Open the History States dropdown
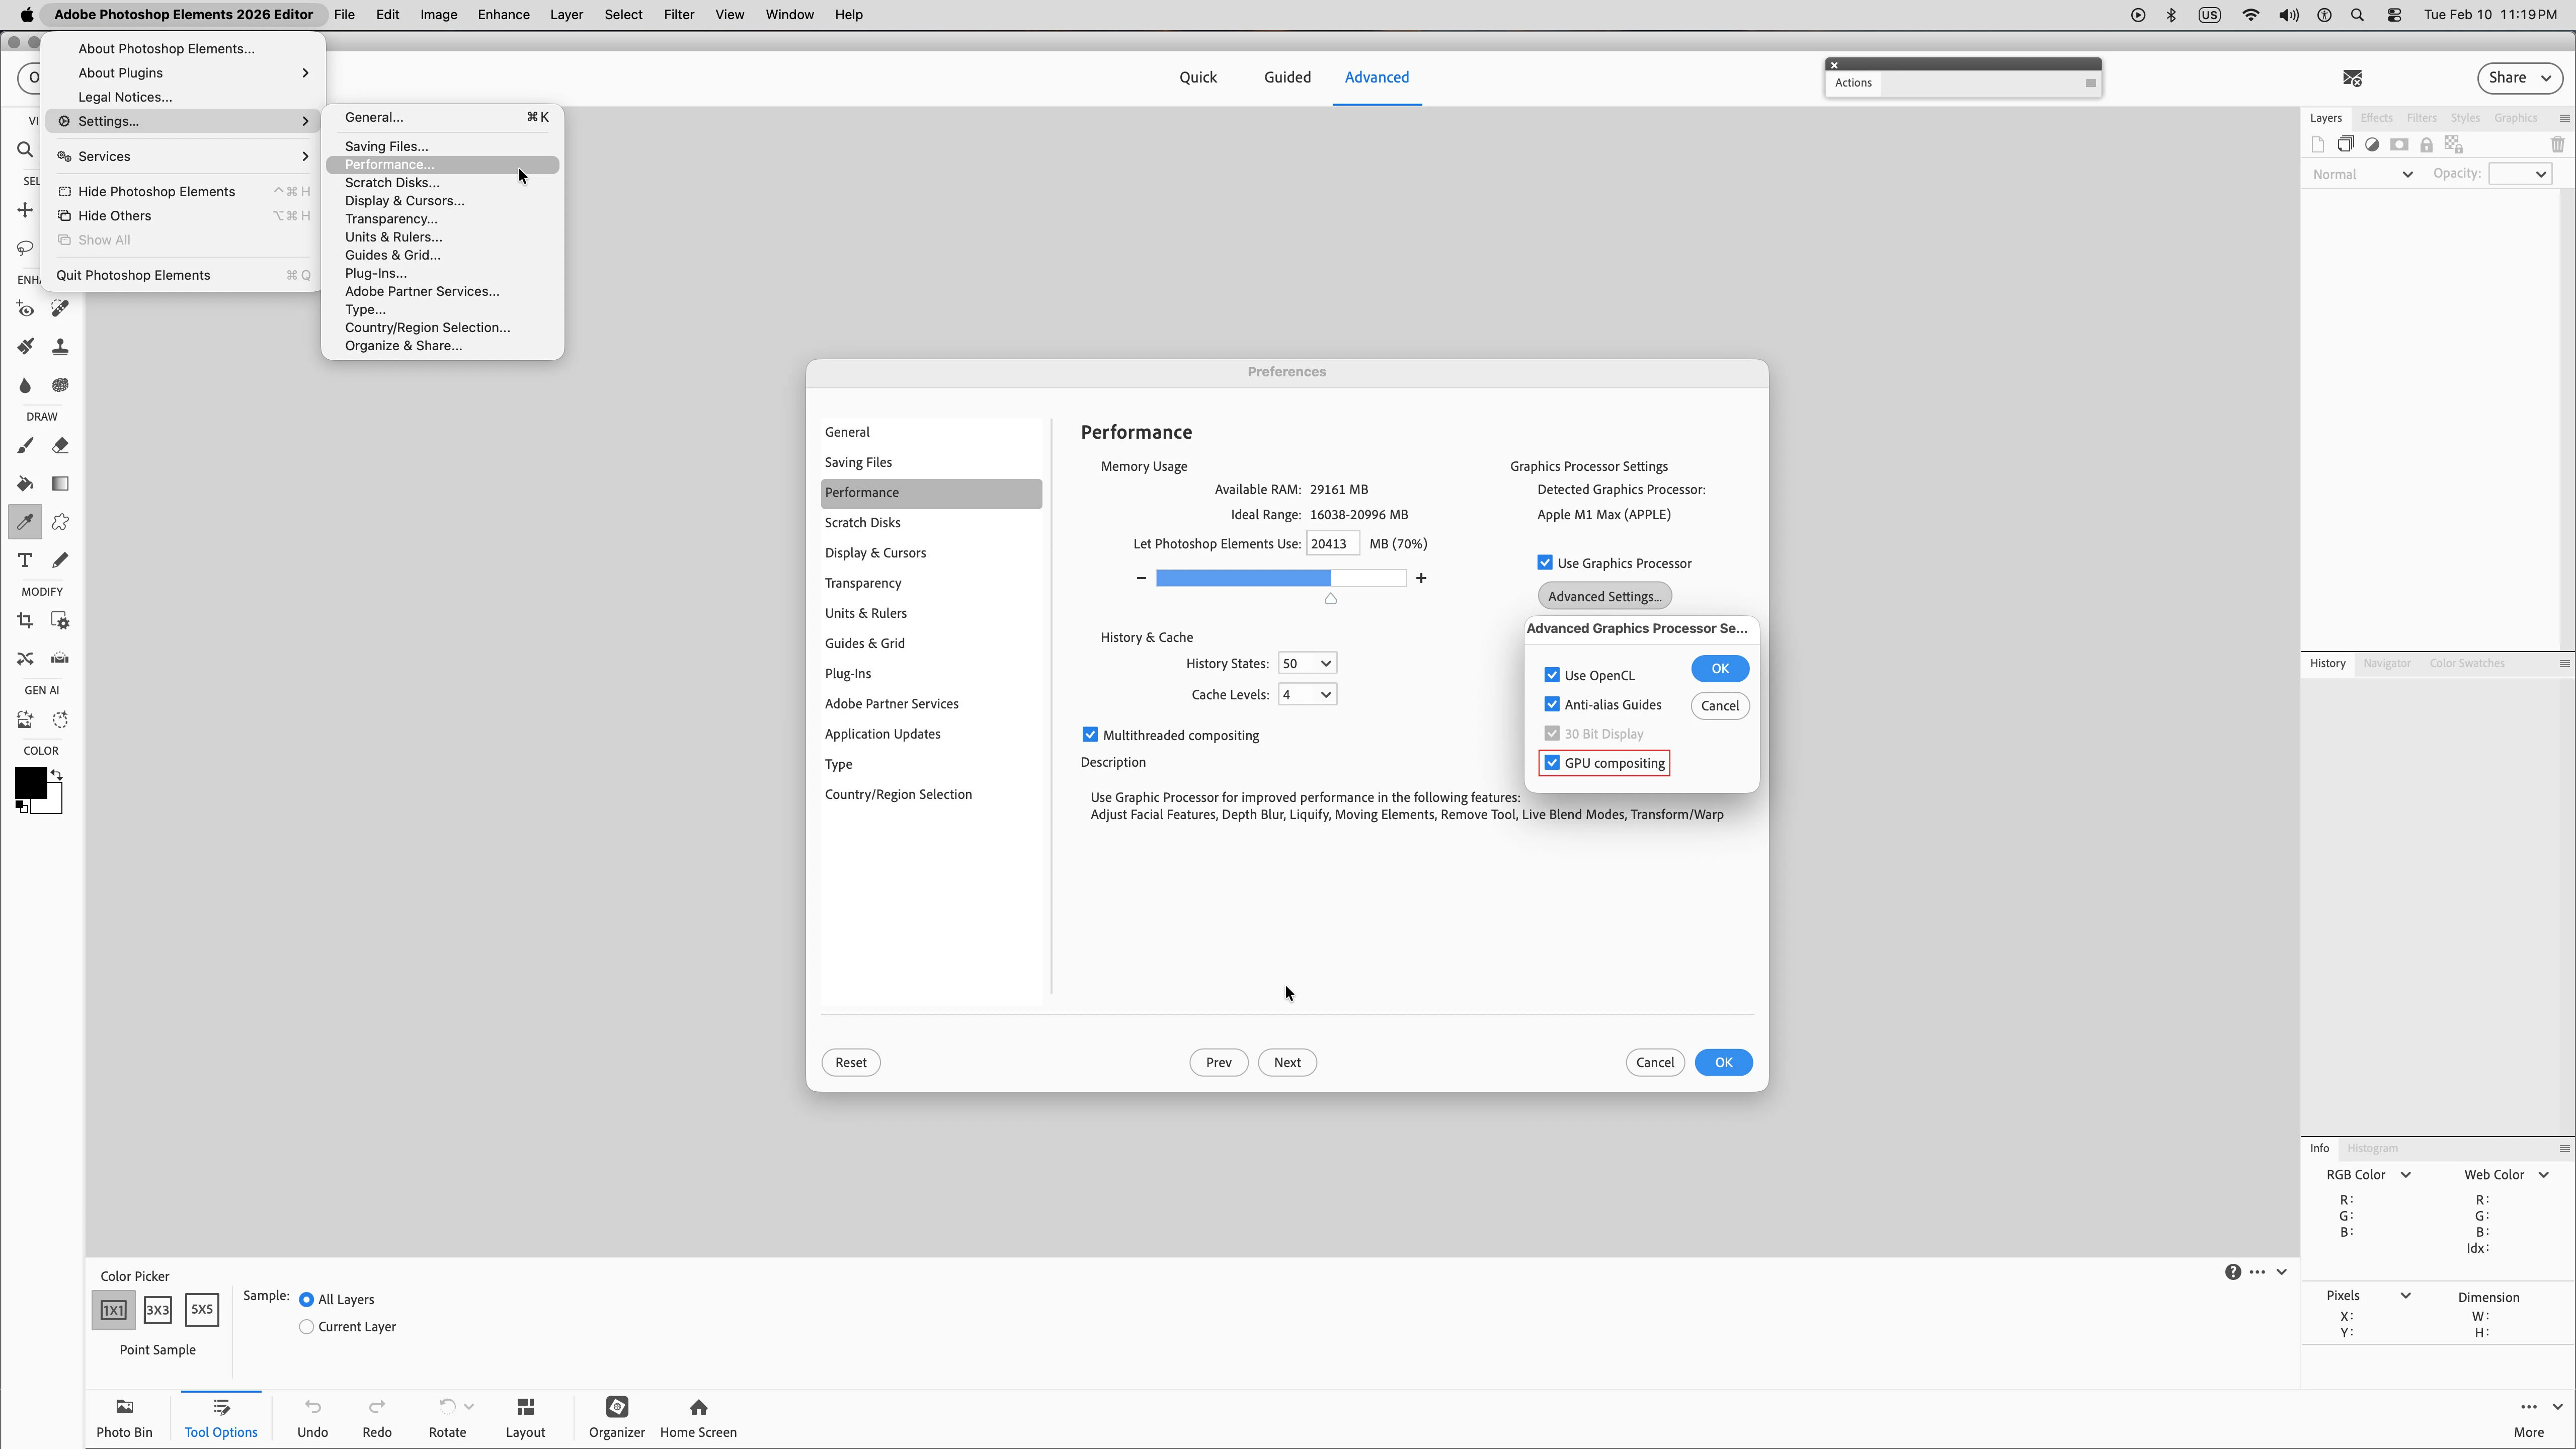2576x1449 pixels. (x=1306, y=664)
